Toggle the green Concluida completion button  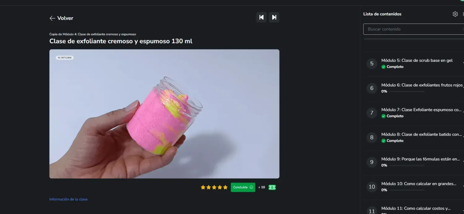243,187
